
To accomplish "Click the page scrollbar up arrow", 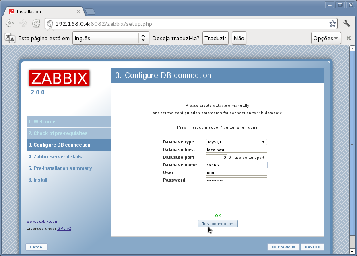I will pos(352,48).
